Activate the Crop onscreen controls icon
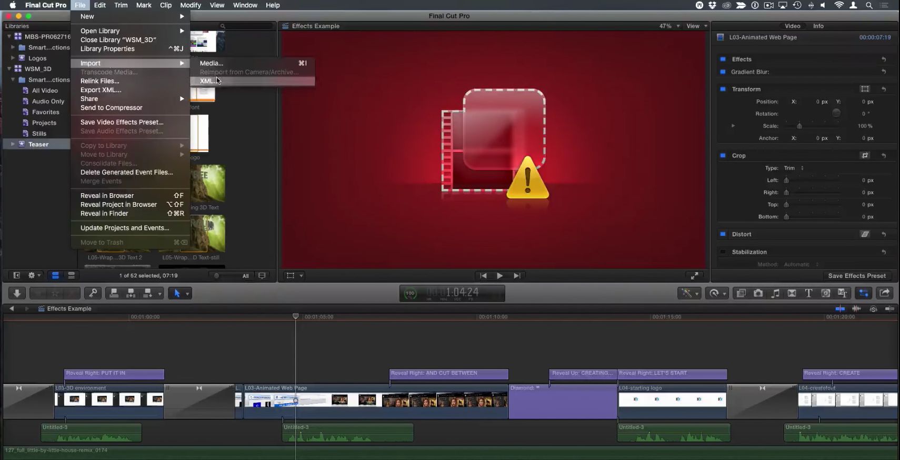 coord(865,155)
